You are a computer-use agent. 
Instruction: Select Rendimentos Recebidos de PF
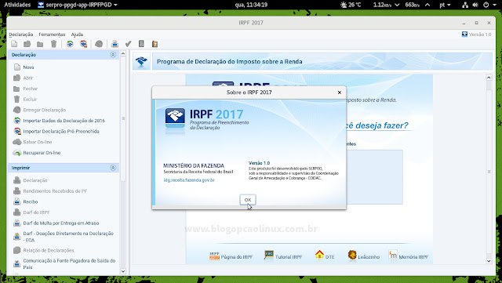(55, 191)
